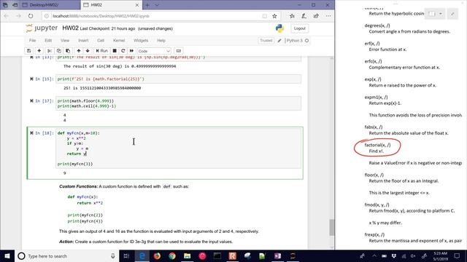
Task: Click factorial(x, /) in help panel
Action: tap(377, 145)
